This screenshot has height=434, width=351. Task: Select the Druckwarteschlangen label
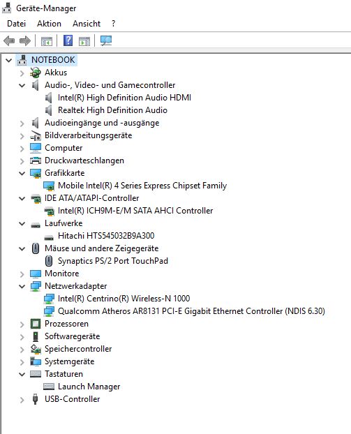click(x=84, y=160)
